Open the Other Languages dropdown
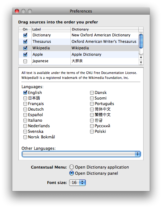 81,154
